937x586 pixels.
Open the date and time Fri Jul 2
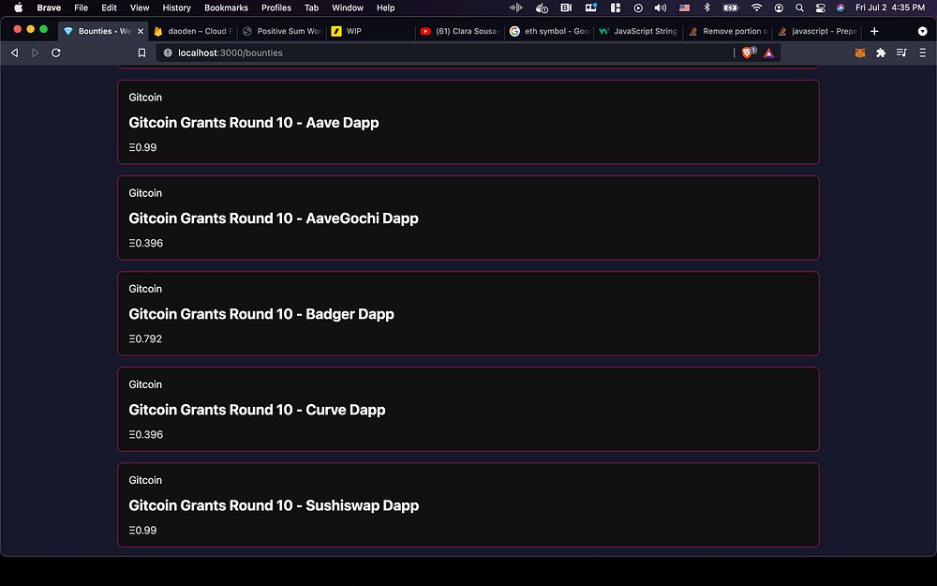point(890,8)
